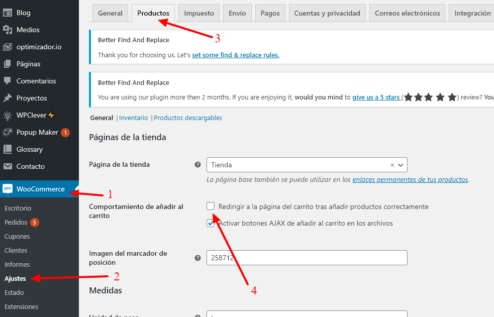Open the Pagos tab
This screenshot has width=494, height=317.
coord(270,13)
